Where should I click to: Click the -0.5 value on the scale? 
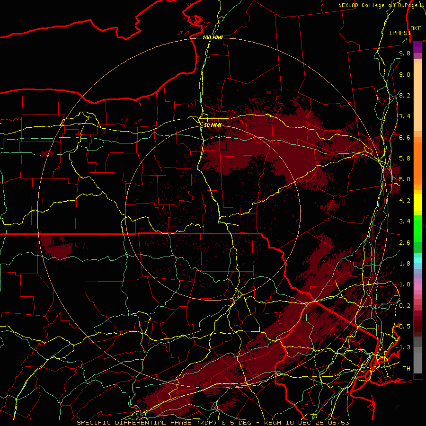tap(403, 327)
